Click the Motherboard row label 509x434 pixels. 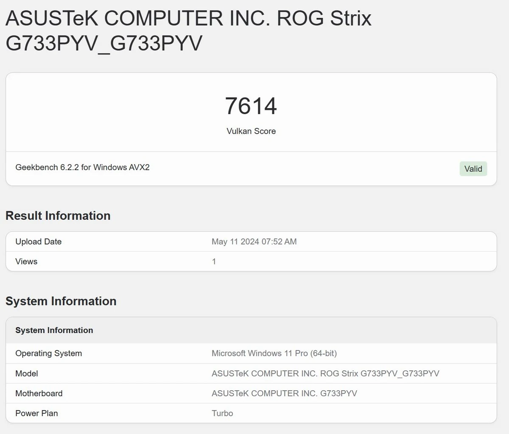[x=39, y=393]
